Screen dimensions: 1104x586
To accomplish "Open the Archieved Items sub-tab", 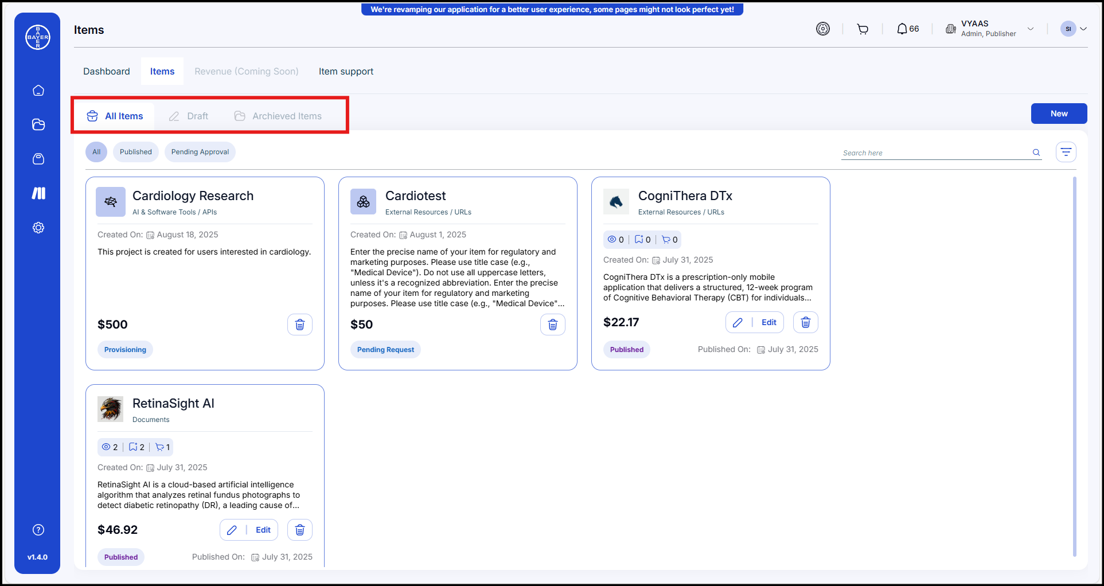I will (278, 116).
